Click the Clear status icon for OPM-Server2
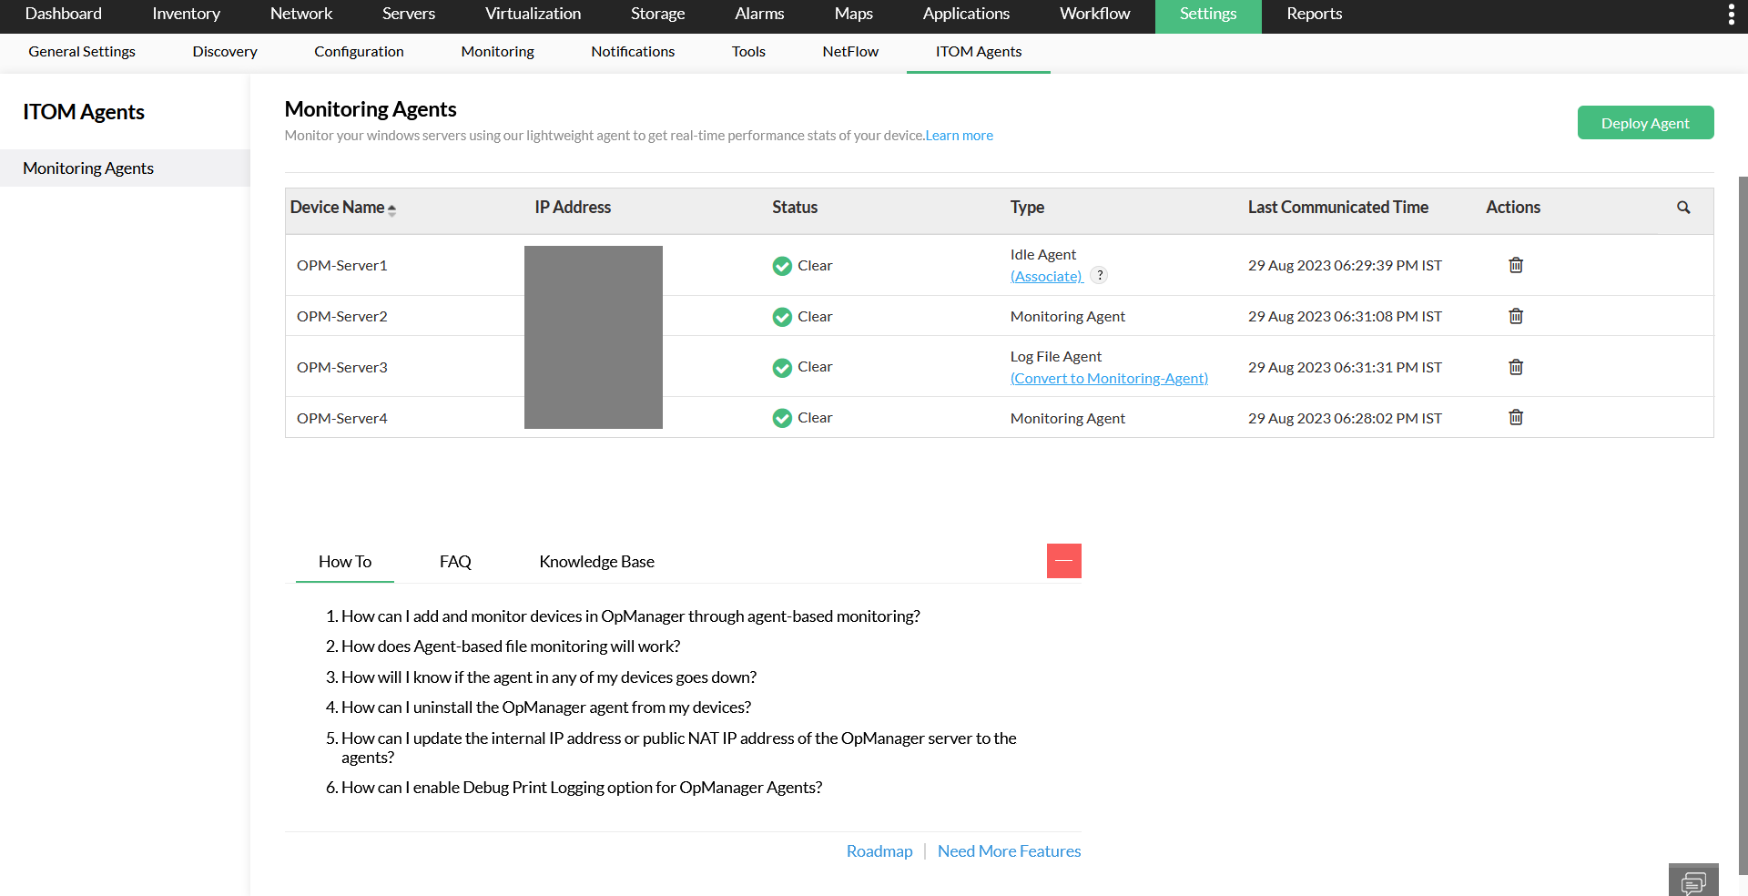Screen dimensions: 1748x896 coord(782,317)
